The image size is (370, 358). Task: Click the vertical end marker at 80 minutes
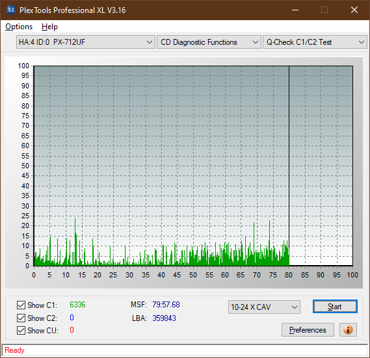pos(289,166)
